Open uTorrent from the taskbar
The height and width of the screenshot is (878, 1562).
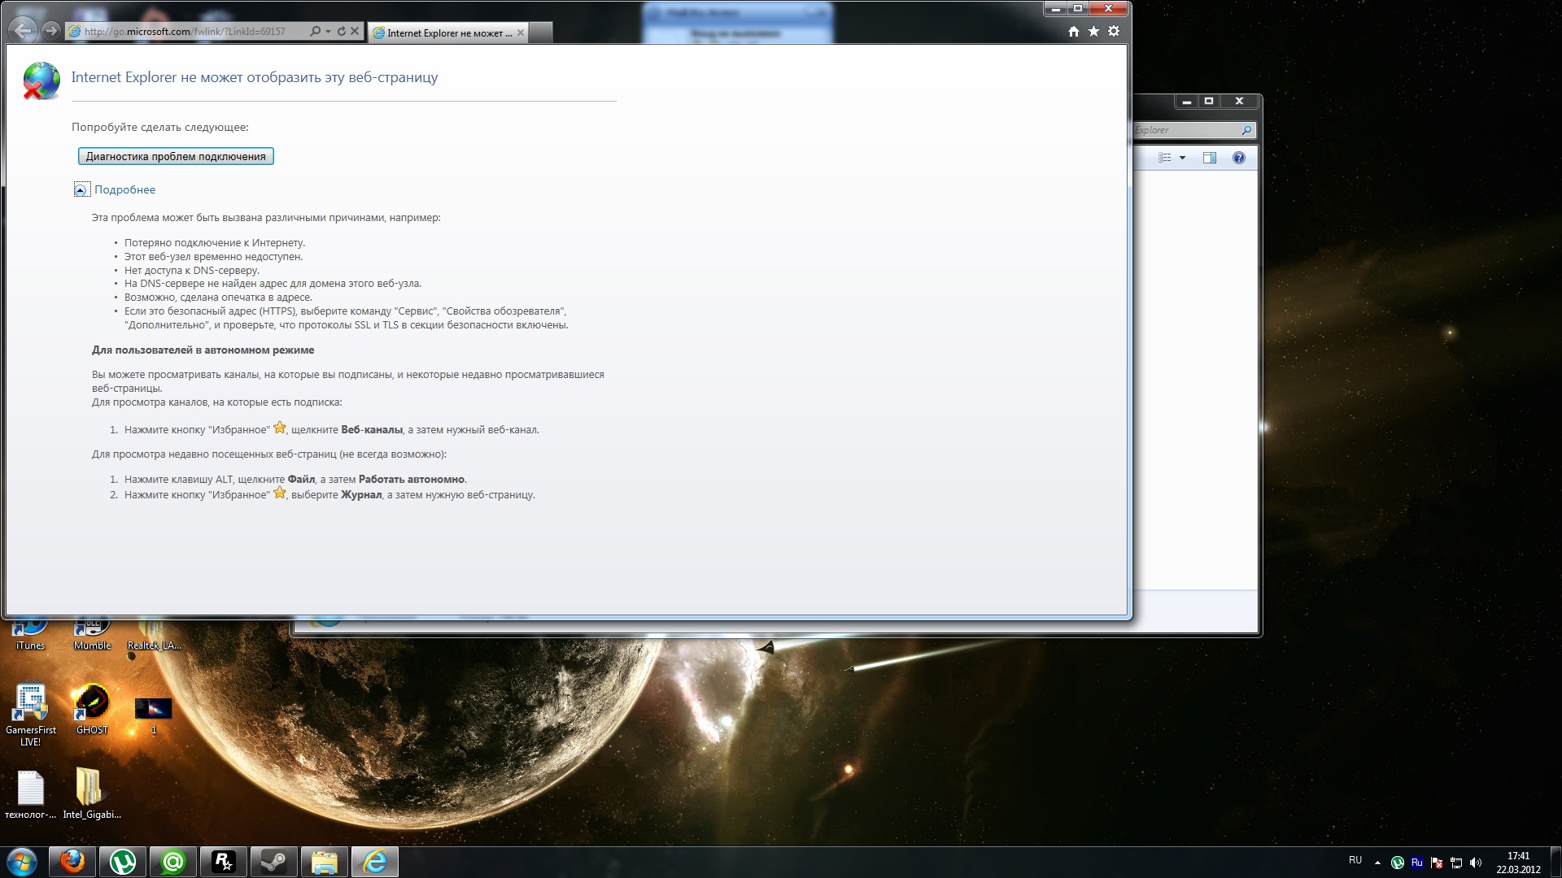(x=123, y=862)
